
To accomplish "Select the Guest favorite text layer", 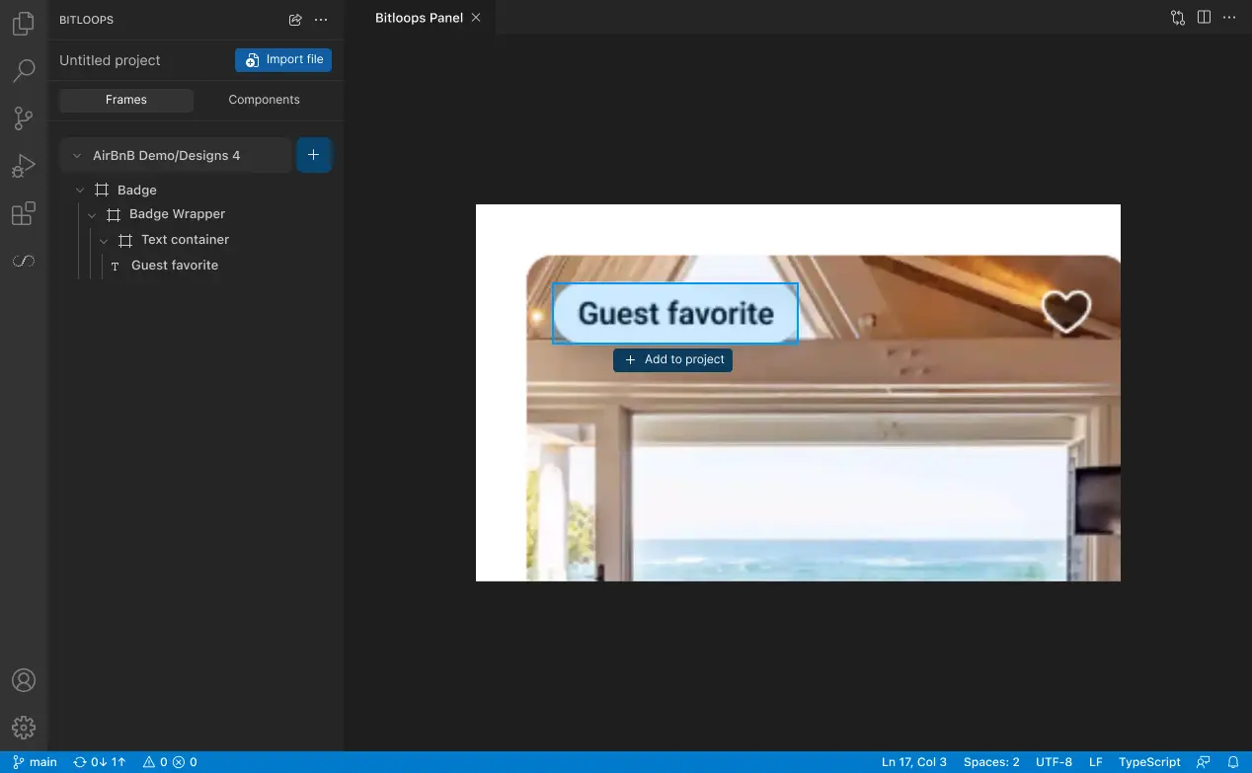I will (x=174, y=266).
